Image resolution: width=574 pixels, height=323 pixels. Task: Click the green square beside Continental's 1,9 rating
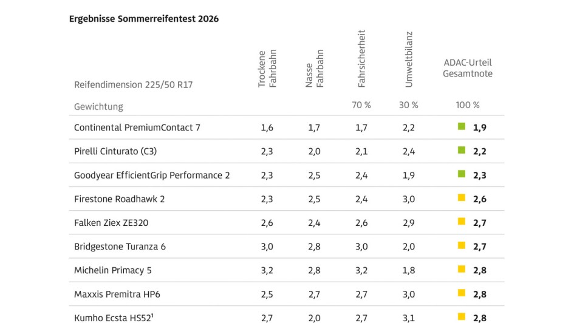tap(462, 127)
